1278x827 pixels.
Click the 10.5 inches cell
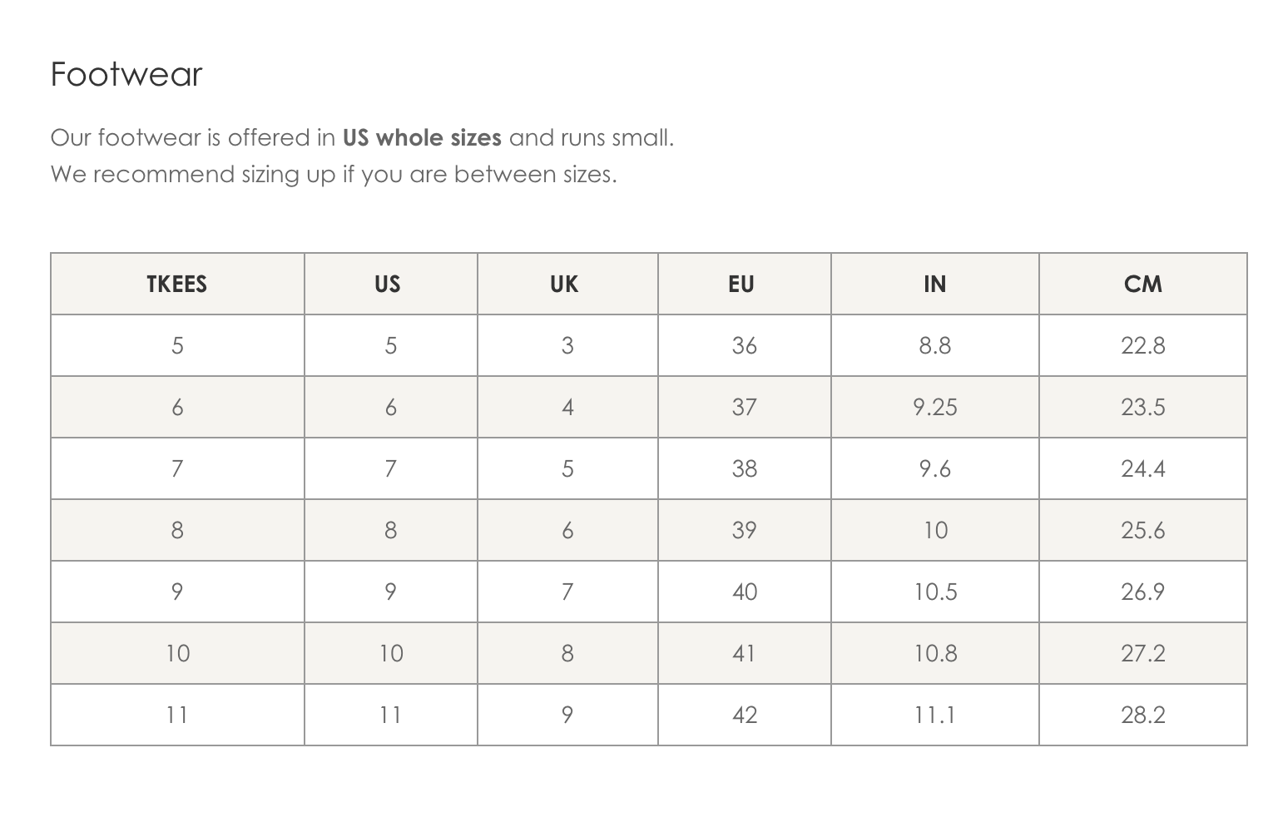(935, 592)
